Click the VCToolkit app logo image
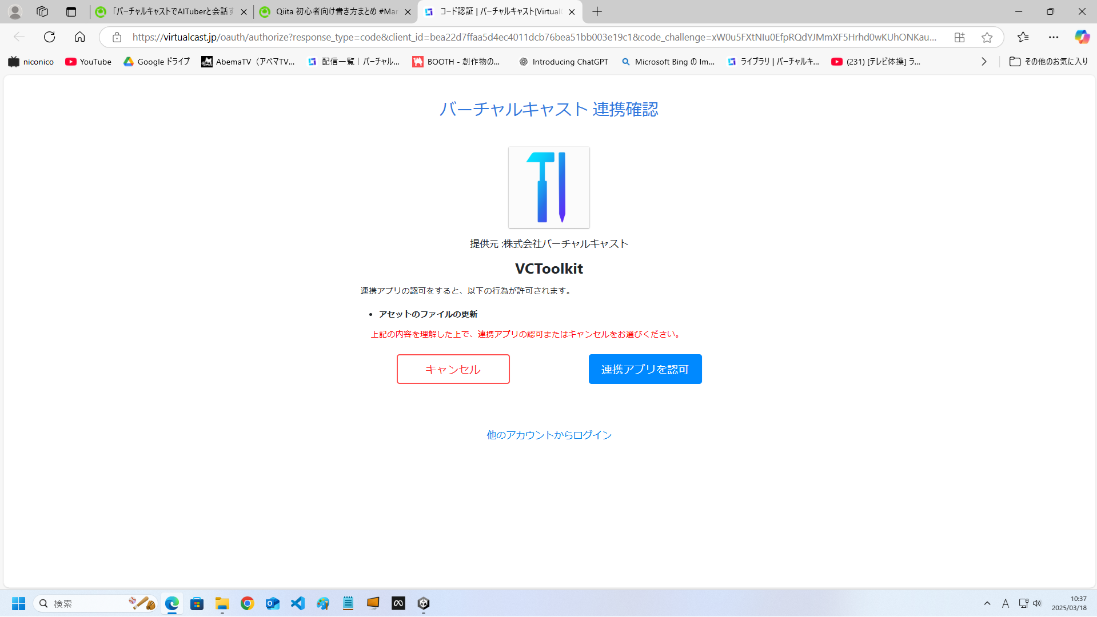The image size is (1097, 617). 549,187
